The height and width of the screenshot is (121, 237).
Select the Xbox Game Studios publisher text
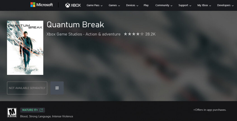click(64, 34)
